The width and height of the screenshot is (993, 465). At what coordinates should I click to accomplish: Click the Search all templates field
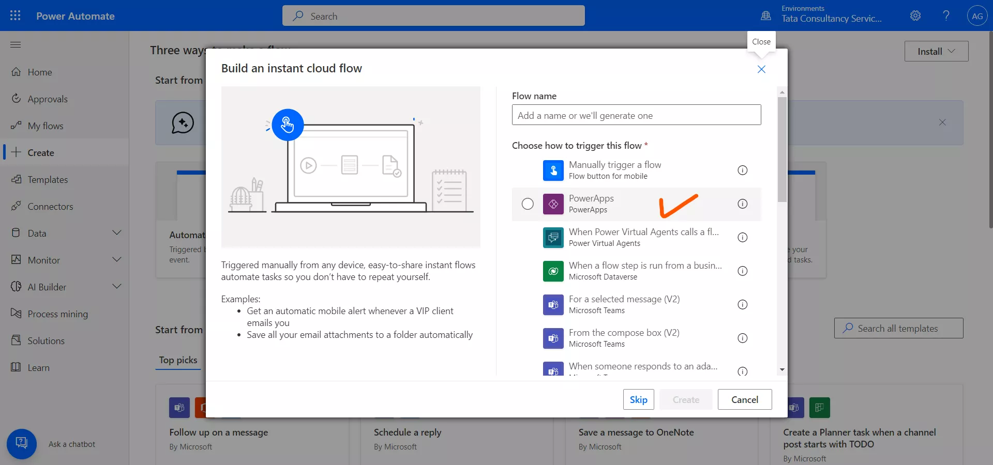pos(898,328)
